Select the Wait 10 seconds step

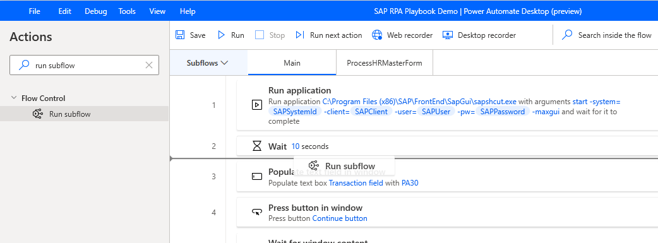point(447,146)
